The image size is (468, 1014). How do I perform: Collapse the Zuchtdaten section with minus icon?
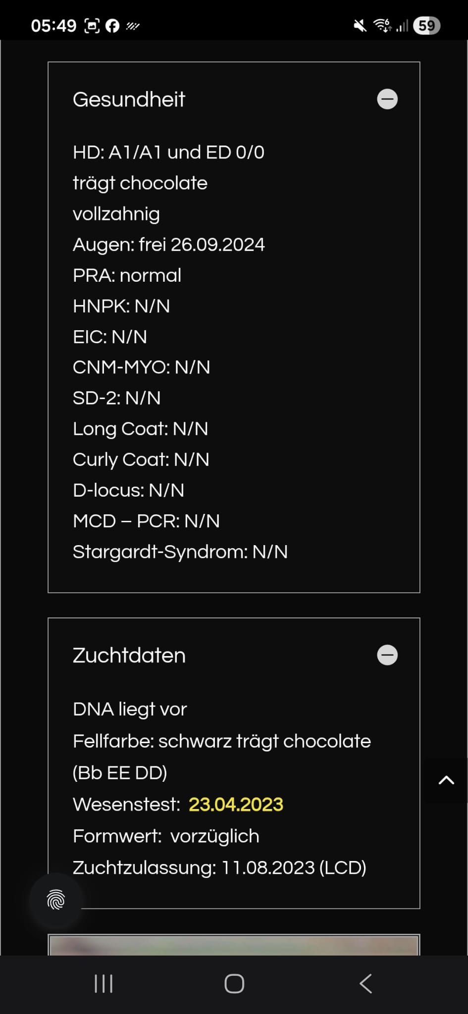point(387,655)
